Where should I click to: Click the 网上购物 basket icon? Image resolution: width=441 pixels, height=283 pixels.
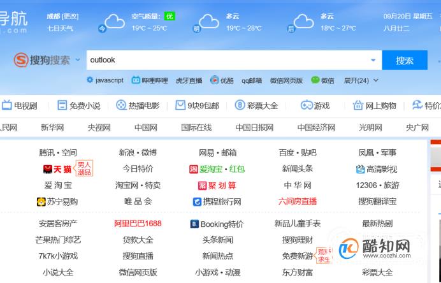pyautogui.click(x=358, y=105)
